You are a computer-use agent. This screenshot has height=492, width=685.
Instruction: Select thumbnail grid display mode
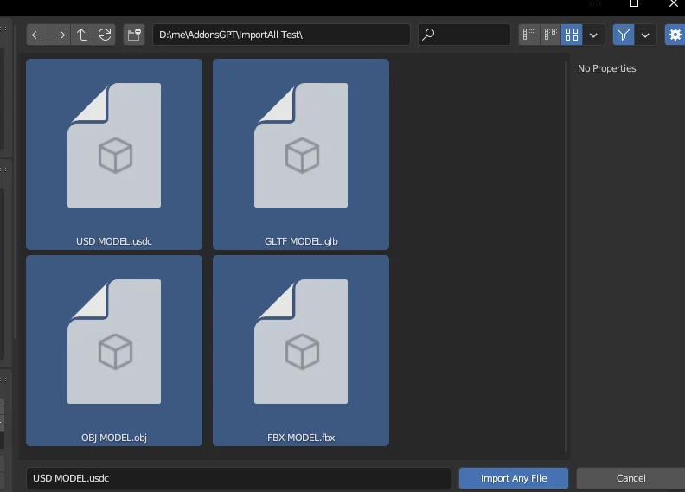tap(572, 35)
